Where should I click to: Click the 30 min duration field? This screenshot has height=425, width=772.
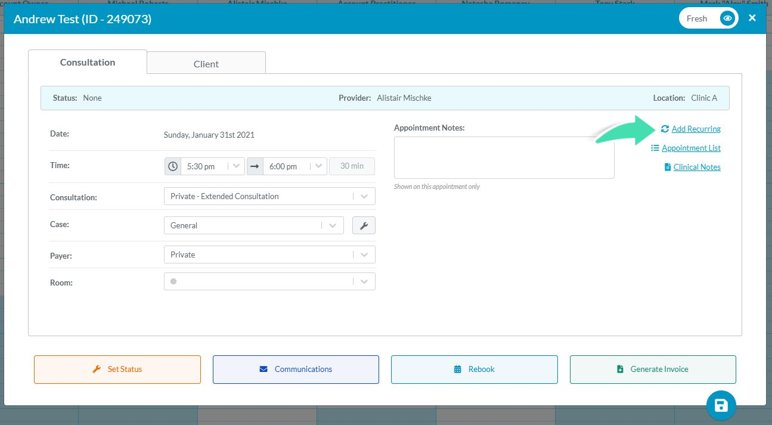(x=352, y=166)
